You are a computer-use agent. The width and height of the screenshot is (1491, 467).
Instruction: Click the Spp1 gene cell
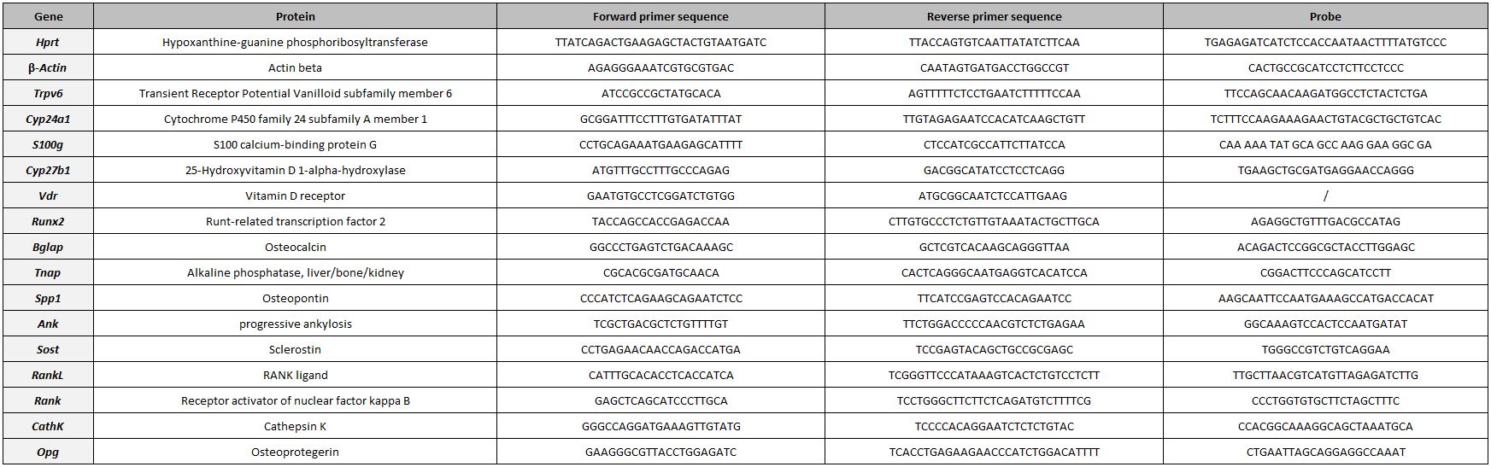48,298
